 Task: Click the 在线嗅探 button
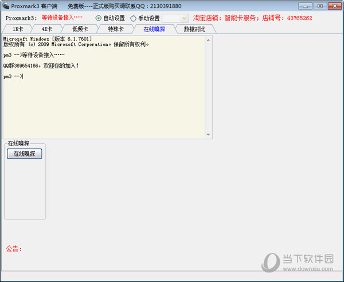pyautogui.click(x=25, y=154)
